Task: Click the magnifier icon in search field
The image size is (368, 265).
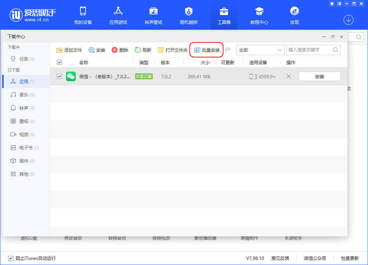Action: click(336, 50)
